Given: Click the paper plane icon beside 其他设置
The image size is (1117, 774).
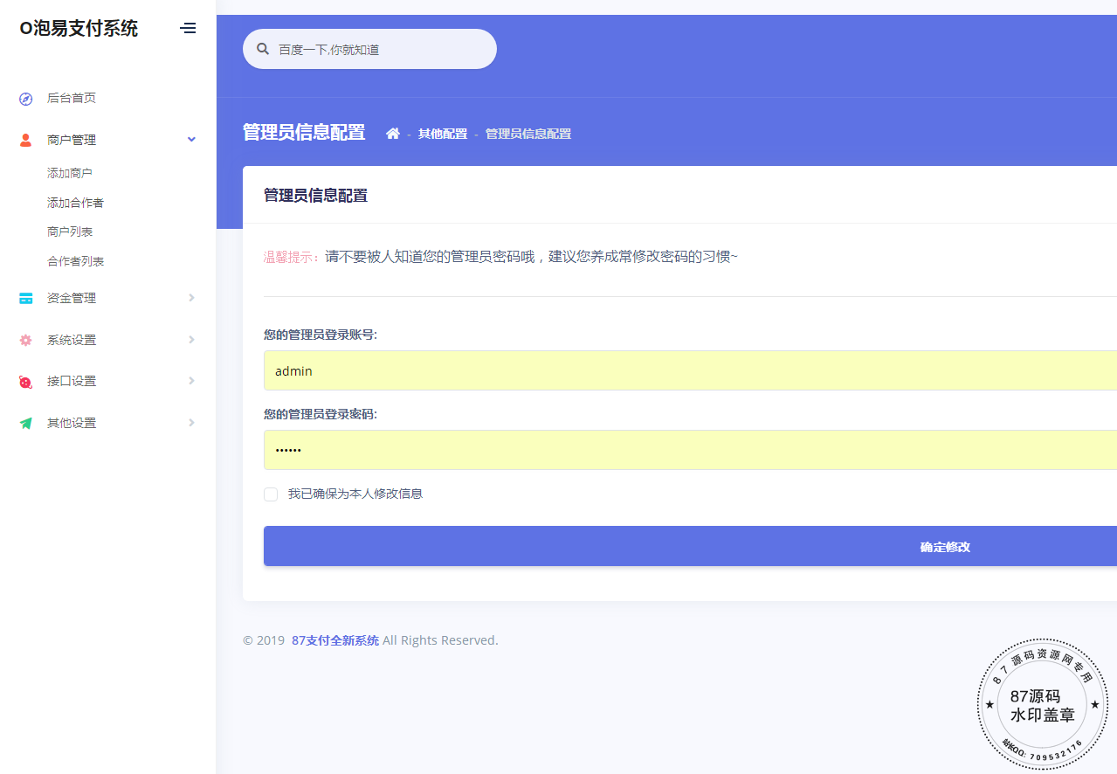Looking at the screenshot, I should click(26, 424).
